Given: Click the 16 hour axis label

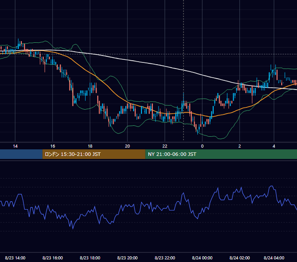Looking at the screenshot, I should pos(53,146).
